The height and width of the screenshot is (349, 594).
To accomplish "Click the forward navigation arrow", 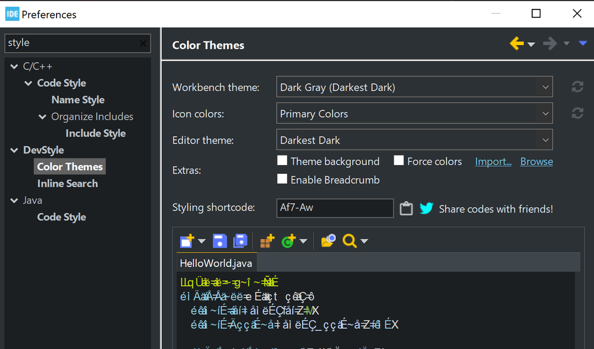I will pyautogui.click(x=549, y=43).
